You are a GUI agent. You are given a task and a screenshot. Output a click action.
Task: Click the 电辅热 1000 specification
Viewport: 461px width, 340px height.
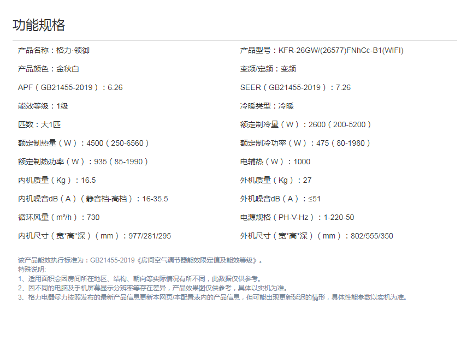pyautogui.click(x=275, y=162)
